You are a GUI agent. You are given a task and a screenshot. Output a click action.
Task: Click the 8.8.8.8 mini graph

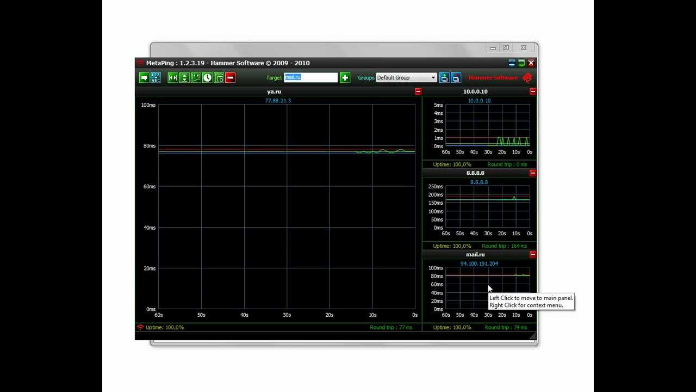pos(488,207)
